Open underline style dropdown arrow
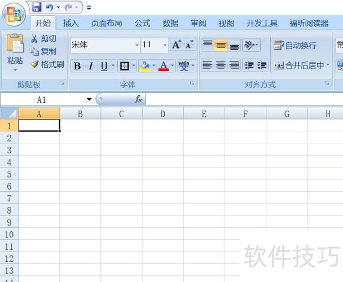343x282 pixels. [113, 65]
